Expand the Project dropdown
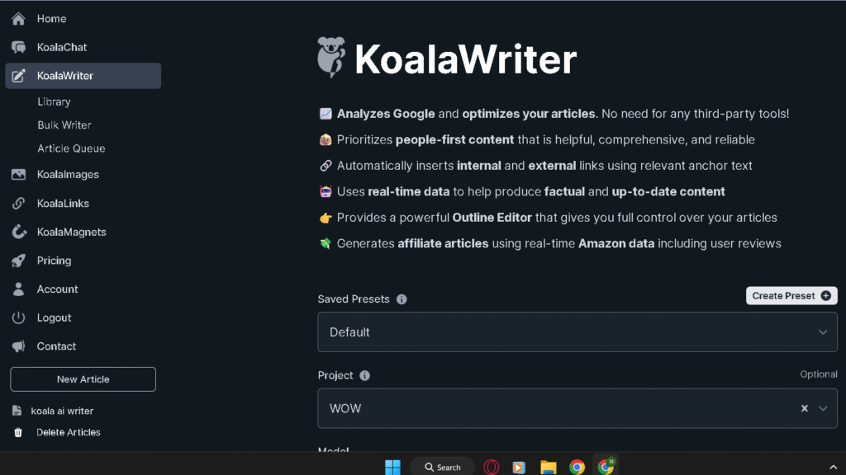 [x=823, y=408]
